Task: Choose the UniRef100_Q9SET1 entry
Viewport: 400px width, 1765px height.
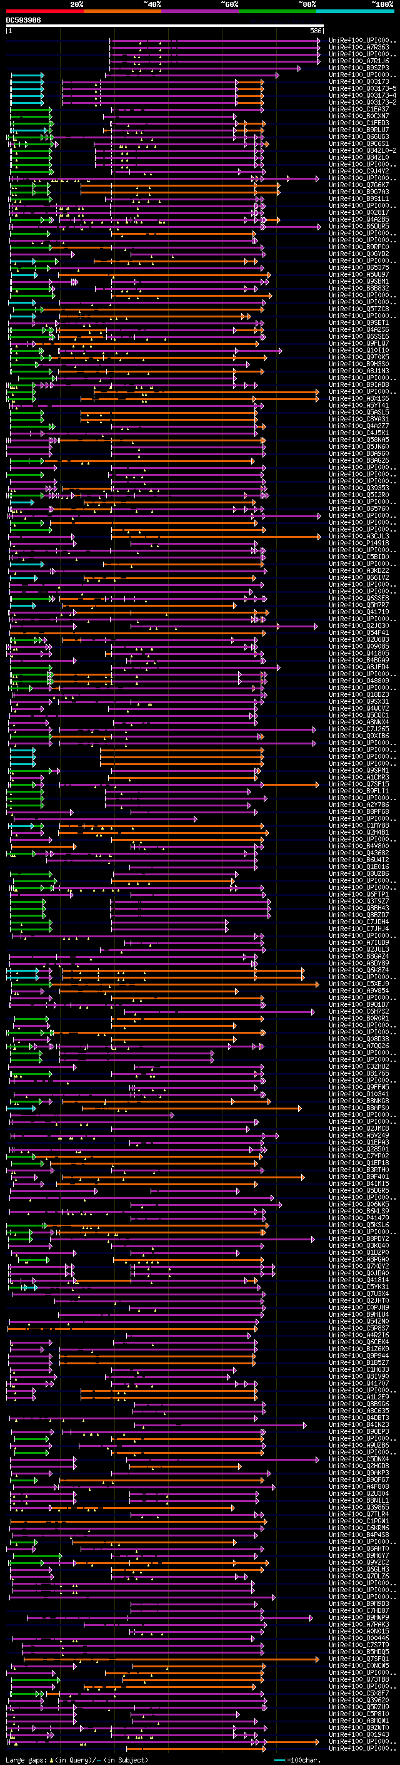Action: [359, 322]
